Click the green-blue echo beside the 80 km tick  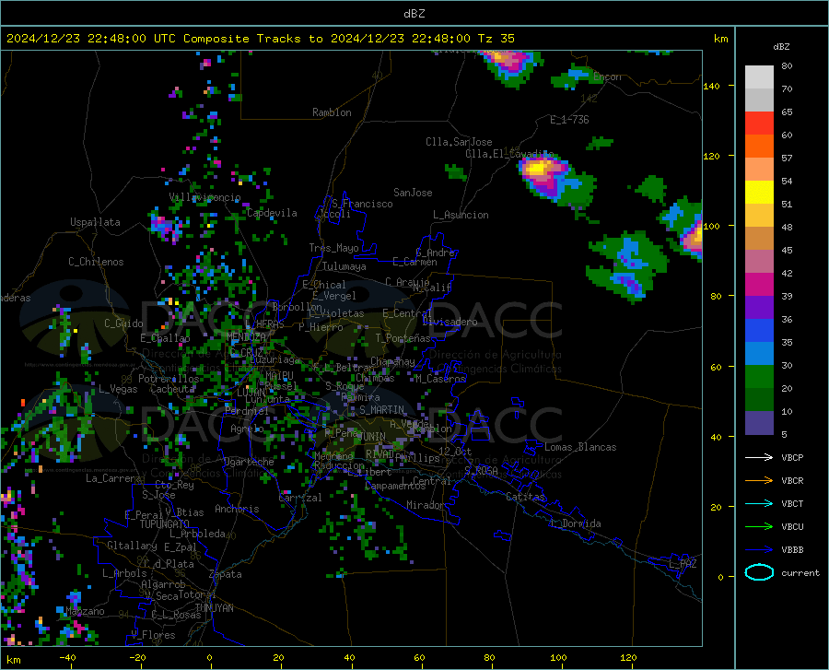(x=626, y=267)
